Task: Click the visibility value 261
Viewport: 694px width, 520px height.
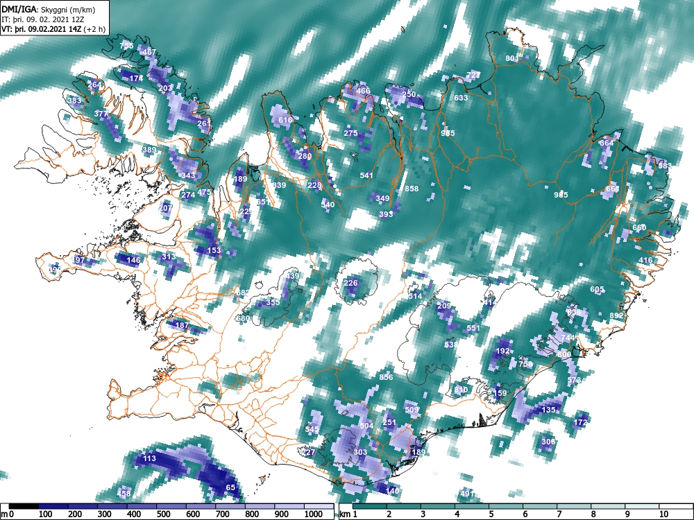Action: [x=203, y=123]
